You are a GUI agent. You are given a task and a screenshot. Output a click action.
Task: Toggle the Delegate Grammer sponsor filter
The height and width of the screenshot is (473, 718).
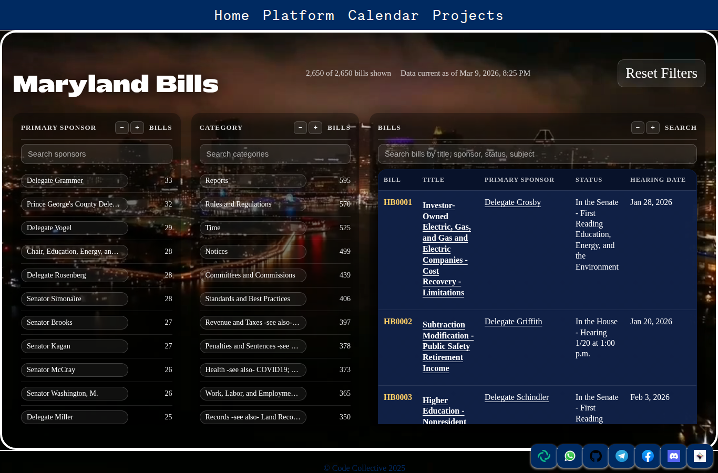(x=74, y=180)
